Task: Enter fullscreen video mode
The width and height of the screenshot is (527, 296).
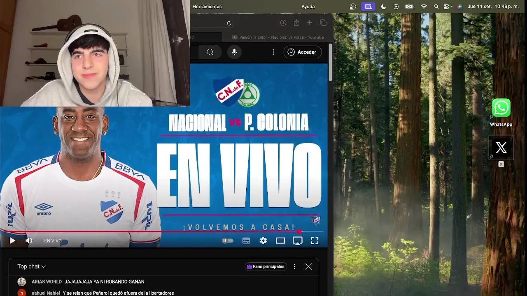Action: [x=315, y=241]
